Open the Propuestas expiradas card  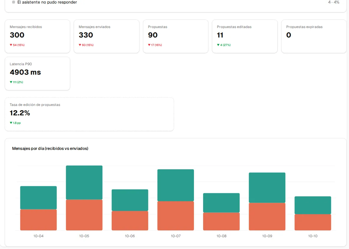(x=314, y=36)
